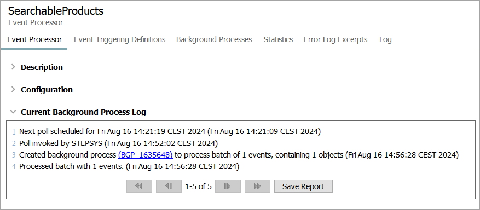Open the Background Processes tab

pyautogui.click(x=214, y=39)
